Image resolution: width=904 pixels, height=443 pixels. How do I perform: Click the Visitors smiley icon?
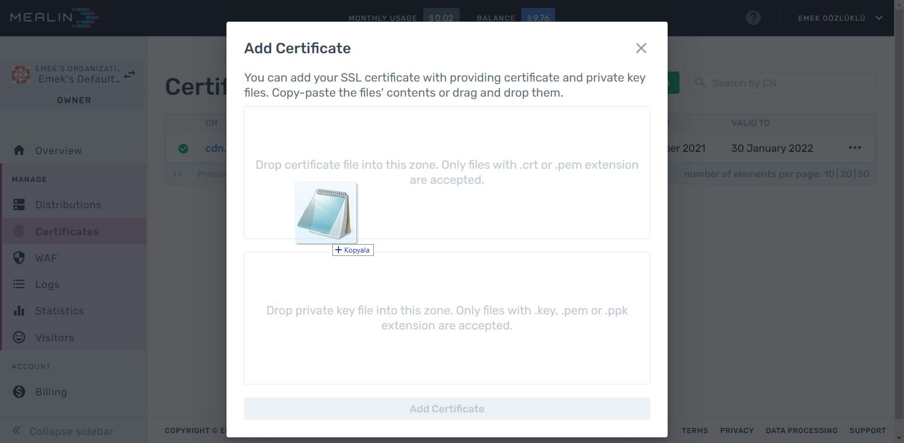(x=19, y=337)
